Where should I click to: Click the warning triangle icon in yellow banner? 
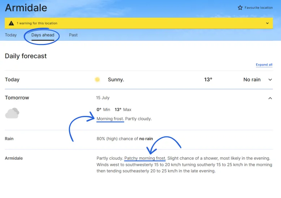[11, 23]
